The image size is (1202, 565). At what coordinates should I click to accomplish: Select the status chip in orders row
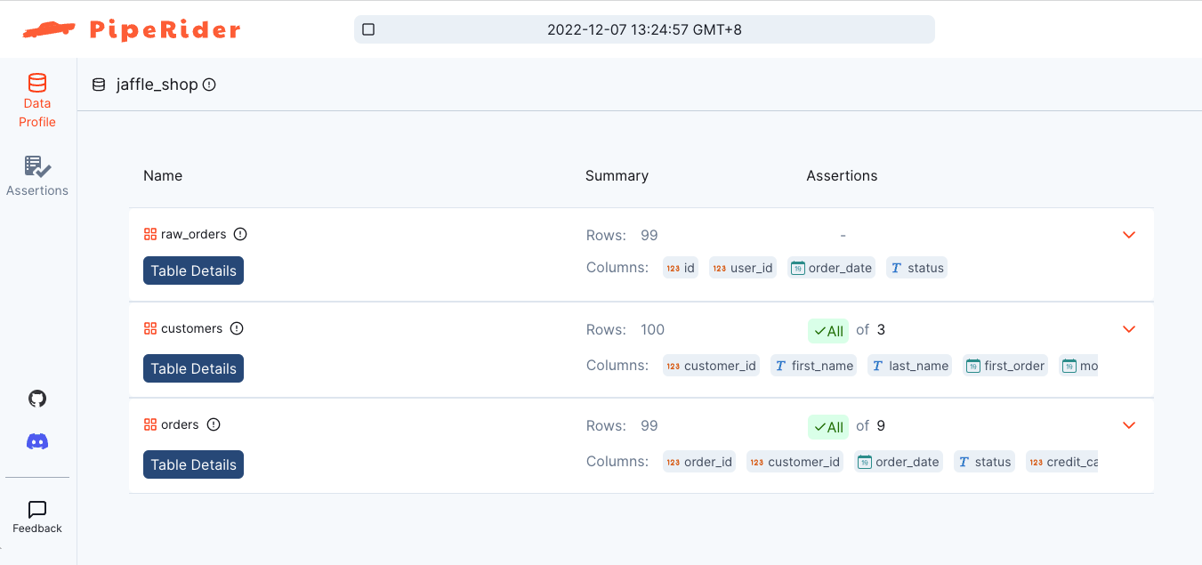coord(984,462)
